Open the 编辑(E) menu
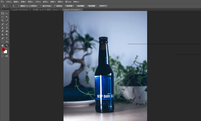Viewport: 201px width, 121px height. [x=16, y=2]
